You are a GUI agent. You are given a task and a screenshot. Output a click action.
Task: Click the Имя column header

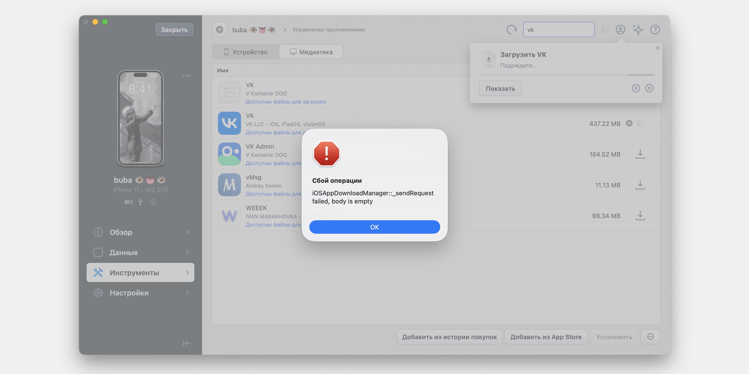click(x=223, y=70)
